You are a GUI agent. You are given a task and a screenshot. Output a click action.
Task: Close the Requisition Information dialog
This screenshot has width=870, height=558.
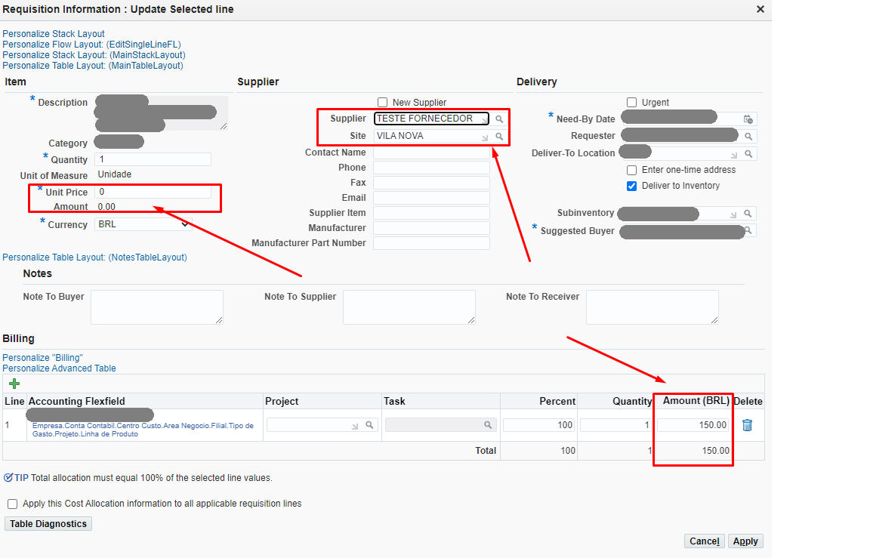pyautogui.click(x=760, y=9)
